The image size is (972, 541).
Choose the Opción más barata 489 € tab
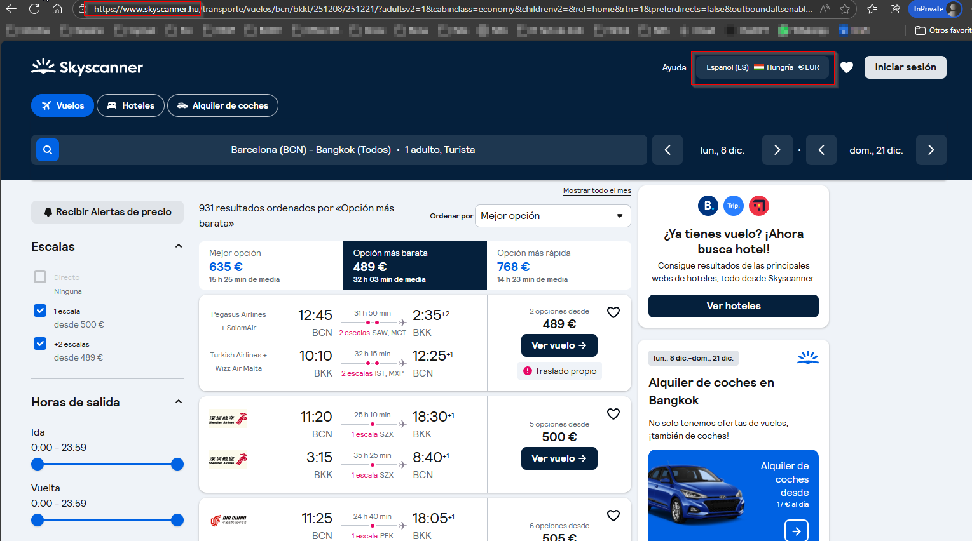(x=415, y=265)
